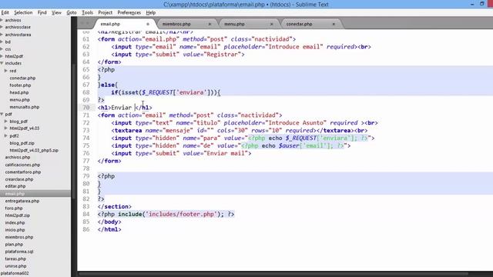Screen dimensions: 493x277
Task: Open the Help menu
Action: (151, 12)
